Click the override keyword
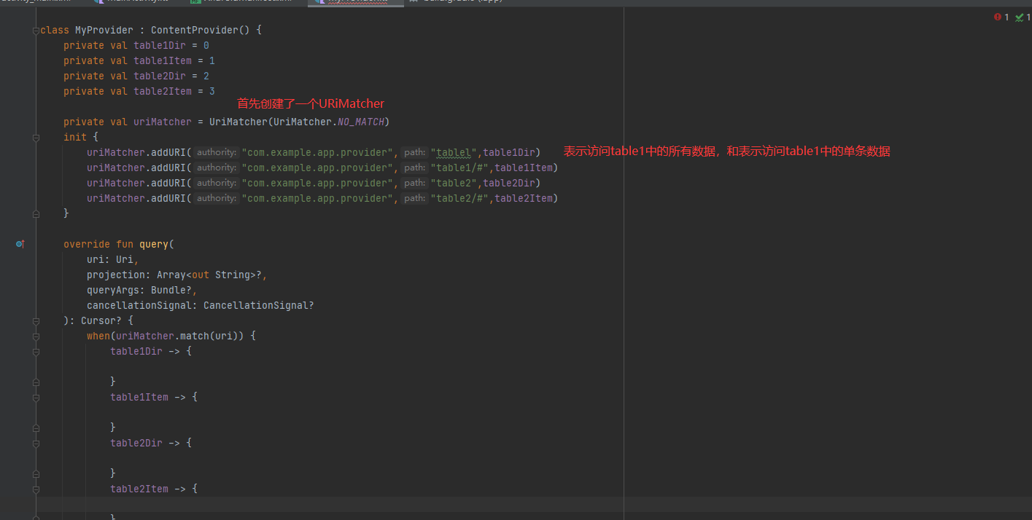1032x520 pixels. click(87, 244)
